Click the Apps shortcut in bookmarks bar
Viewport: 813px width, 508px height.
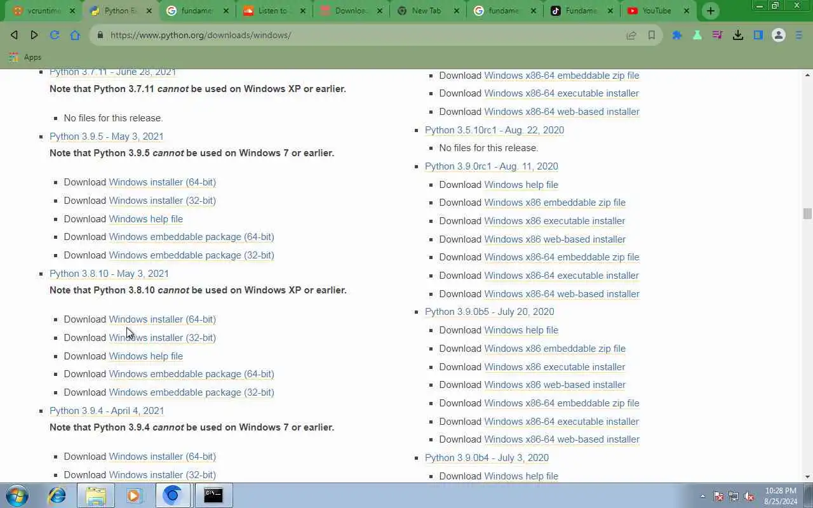coord(25,57)
